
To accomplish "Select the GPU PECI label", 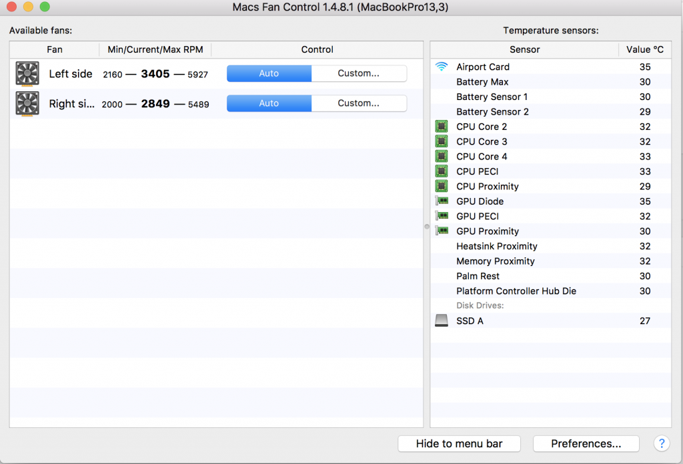I will click(478, 216).
